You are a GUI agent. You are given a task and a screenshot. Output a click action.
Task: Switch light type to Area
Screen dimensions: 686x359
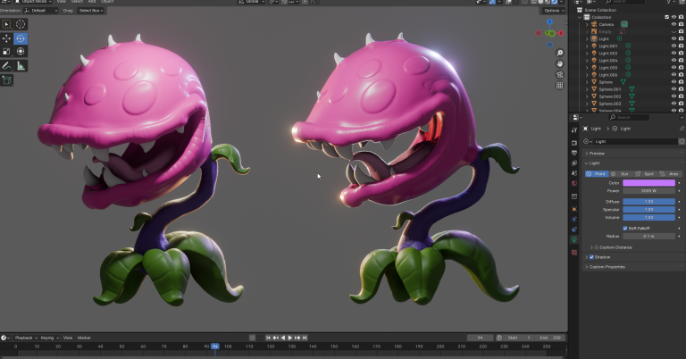pos(670,174)
